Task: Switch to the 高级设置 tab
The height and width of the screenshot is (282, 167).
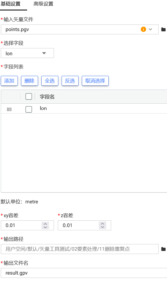Action: 43,4
